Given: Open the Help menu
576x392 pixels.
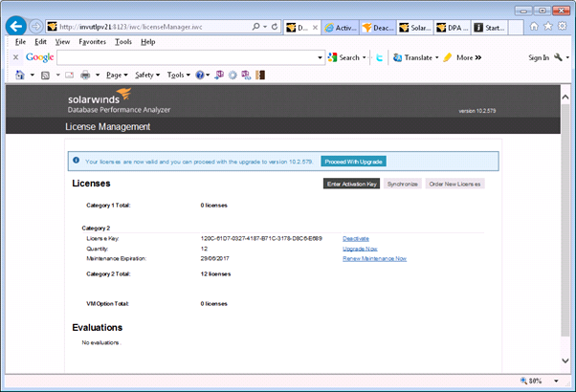Looking at the screenshot, I should pos(148,42).
